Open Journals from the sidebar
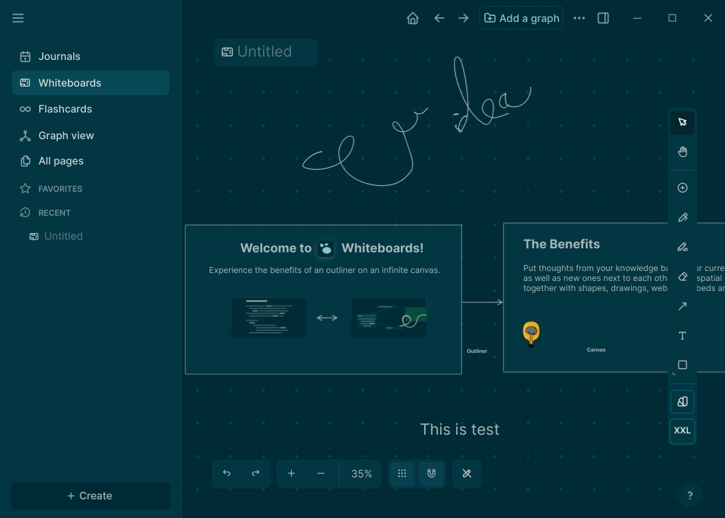 pyautogui.click(x=59, y=57)
